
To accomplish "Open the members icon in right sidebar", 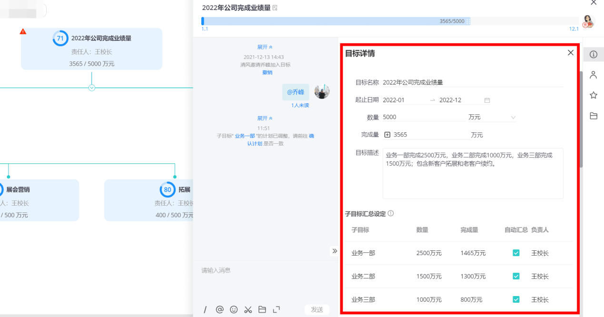I will (x=593, y=75).
